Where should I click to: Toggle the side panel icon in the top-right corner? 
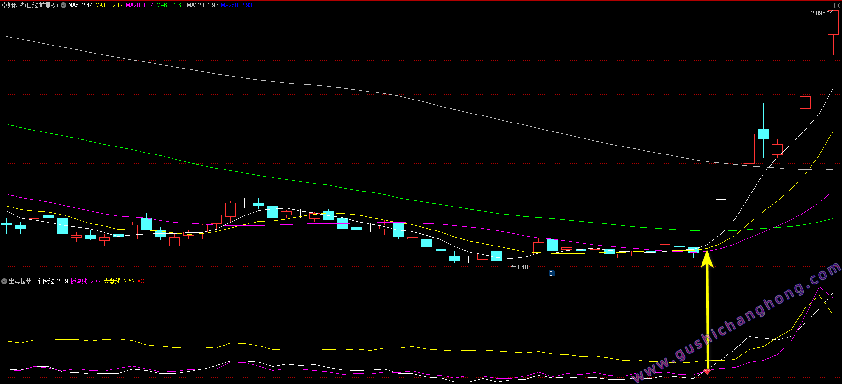point(837,5)
